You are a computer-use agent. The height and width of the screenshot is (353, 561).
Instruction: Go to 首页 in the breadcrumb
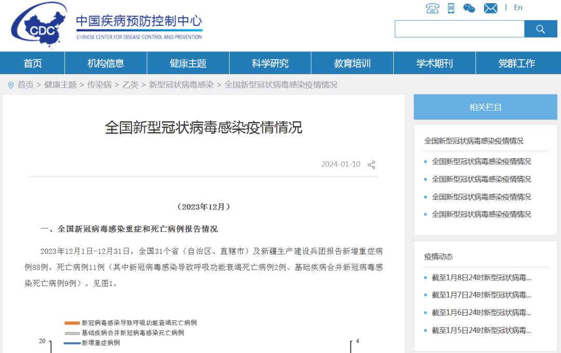tap(25, 85)
